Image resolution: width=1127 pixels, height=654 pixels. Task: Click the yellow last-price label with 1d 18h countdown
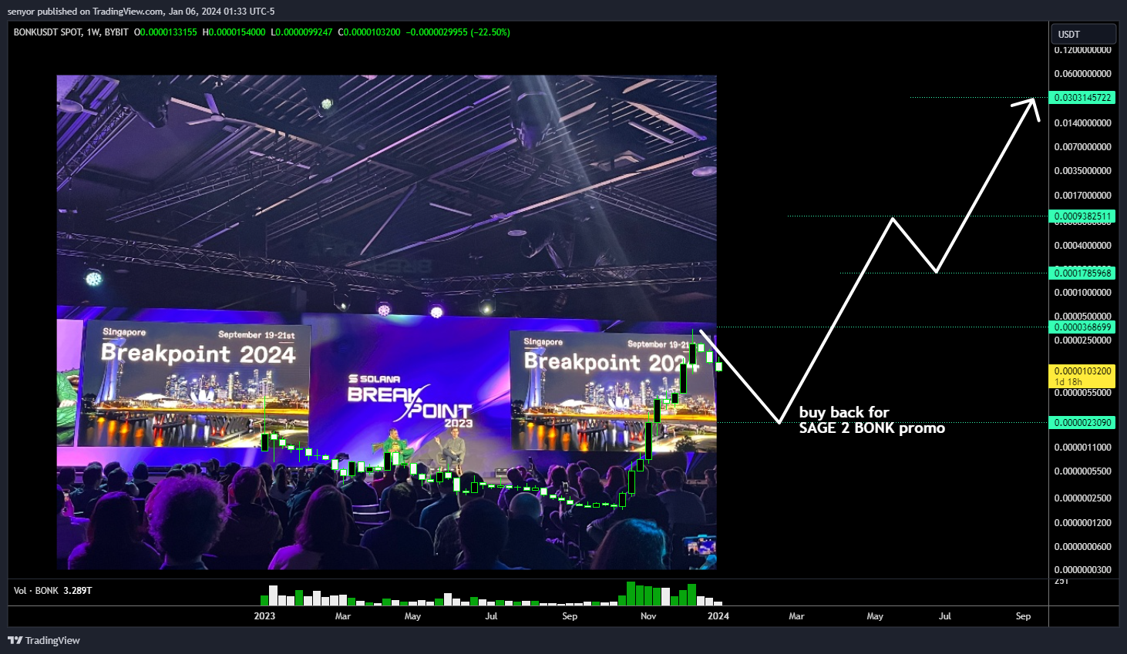(x=1082, y=376)
